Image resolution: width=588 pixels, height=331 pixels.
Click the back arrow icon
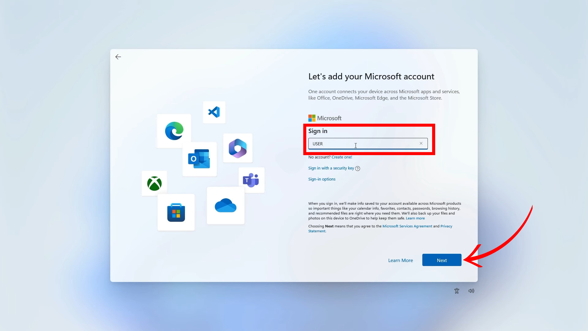[x=118, y=57]
